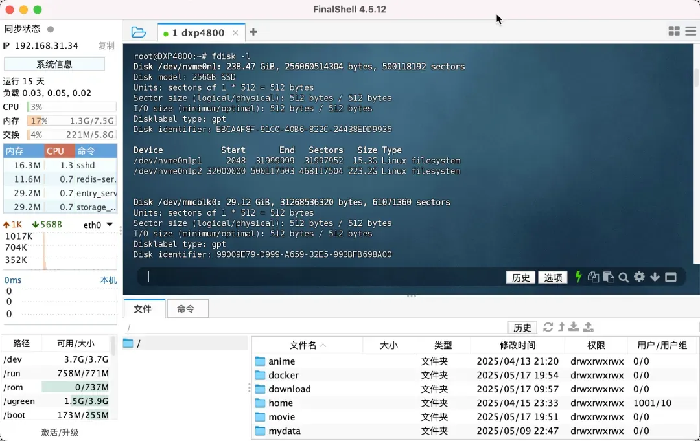Image resolution: width=700 pixels, height=441 pixels.
Task: Add a new session tab with plus
Action: 253,32
